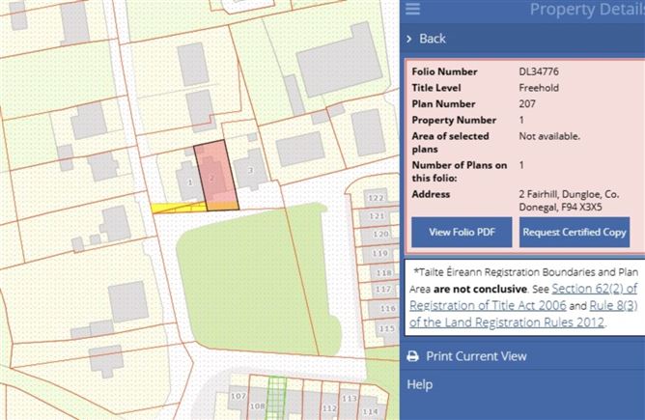Click the Back chevron arrow

408,39
